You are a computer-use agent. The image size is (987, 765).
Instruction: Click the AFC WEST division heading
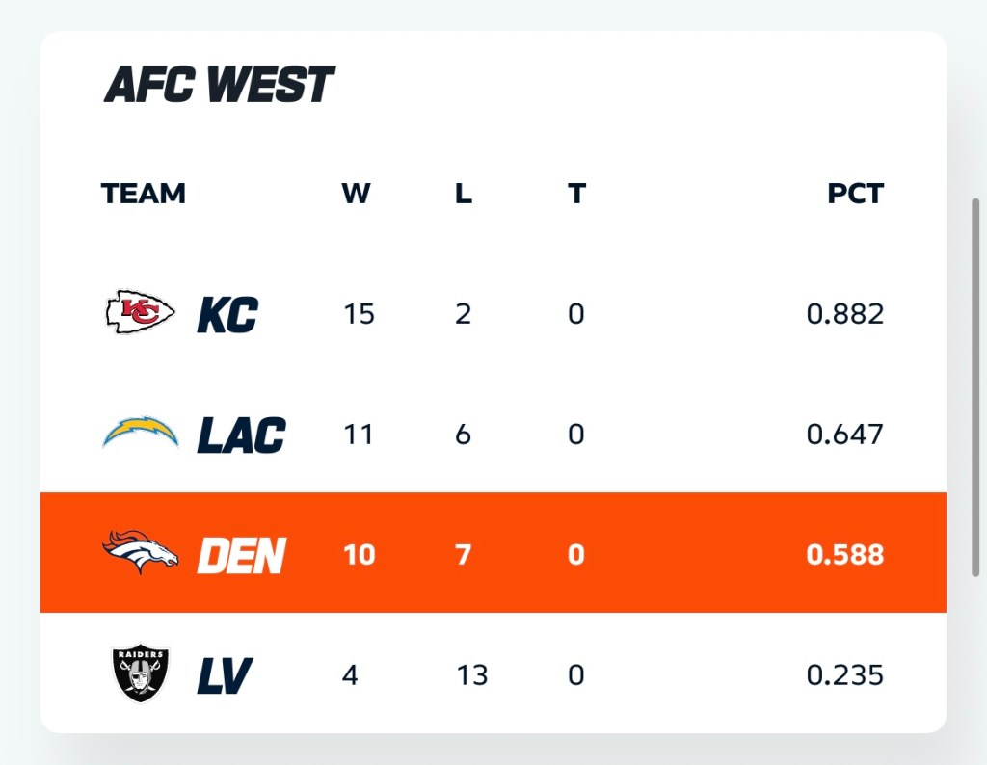[218, 86]
